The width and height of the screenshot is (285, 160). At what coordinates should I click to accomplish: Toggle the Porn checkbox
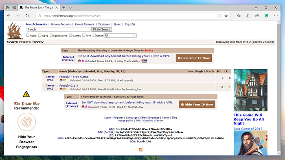84,35
